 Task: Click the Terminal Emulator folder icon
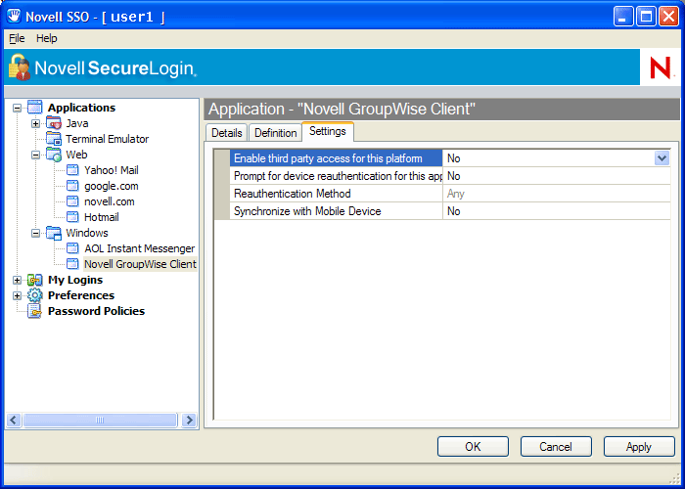pos(54,139)
